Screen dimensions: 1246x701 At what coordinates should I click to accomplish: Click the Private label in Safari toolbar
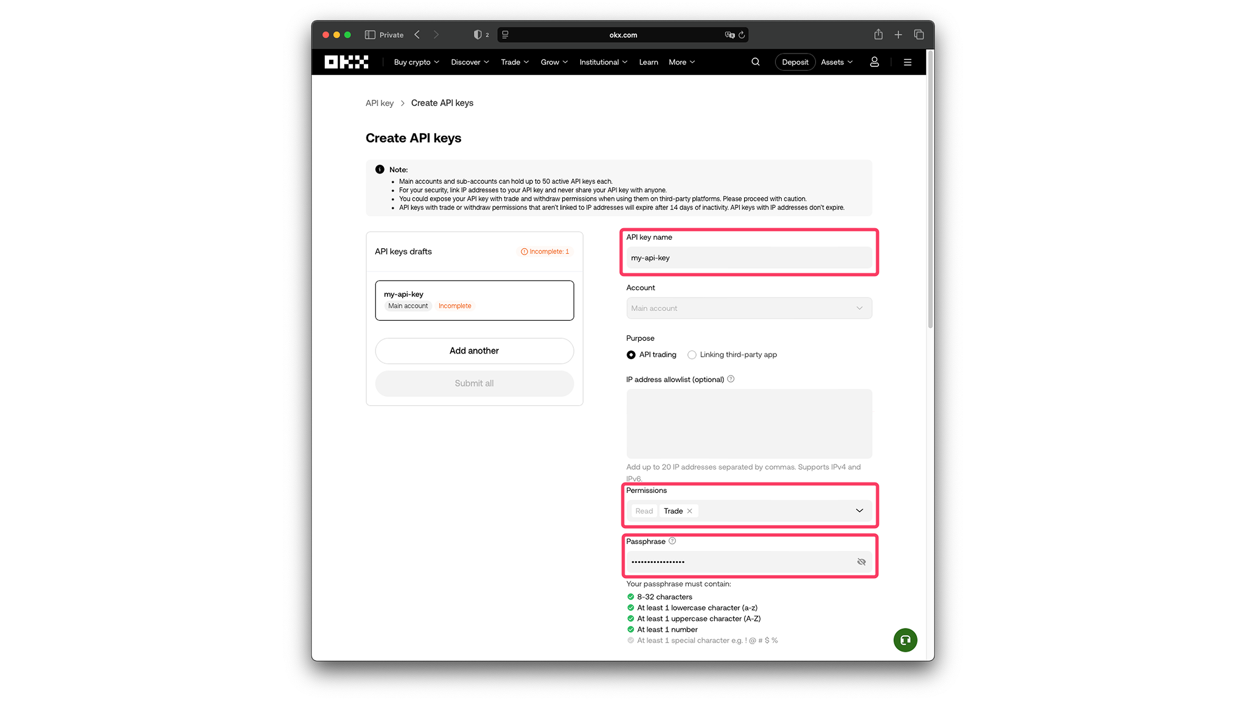coord(391,35)
